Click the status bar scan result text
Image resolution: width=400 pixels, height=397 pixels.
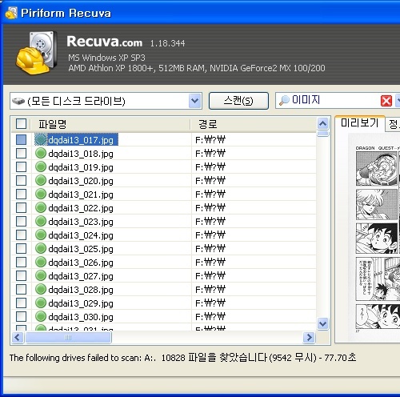coord(182,358)
